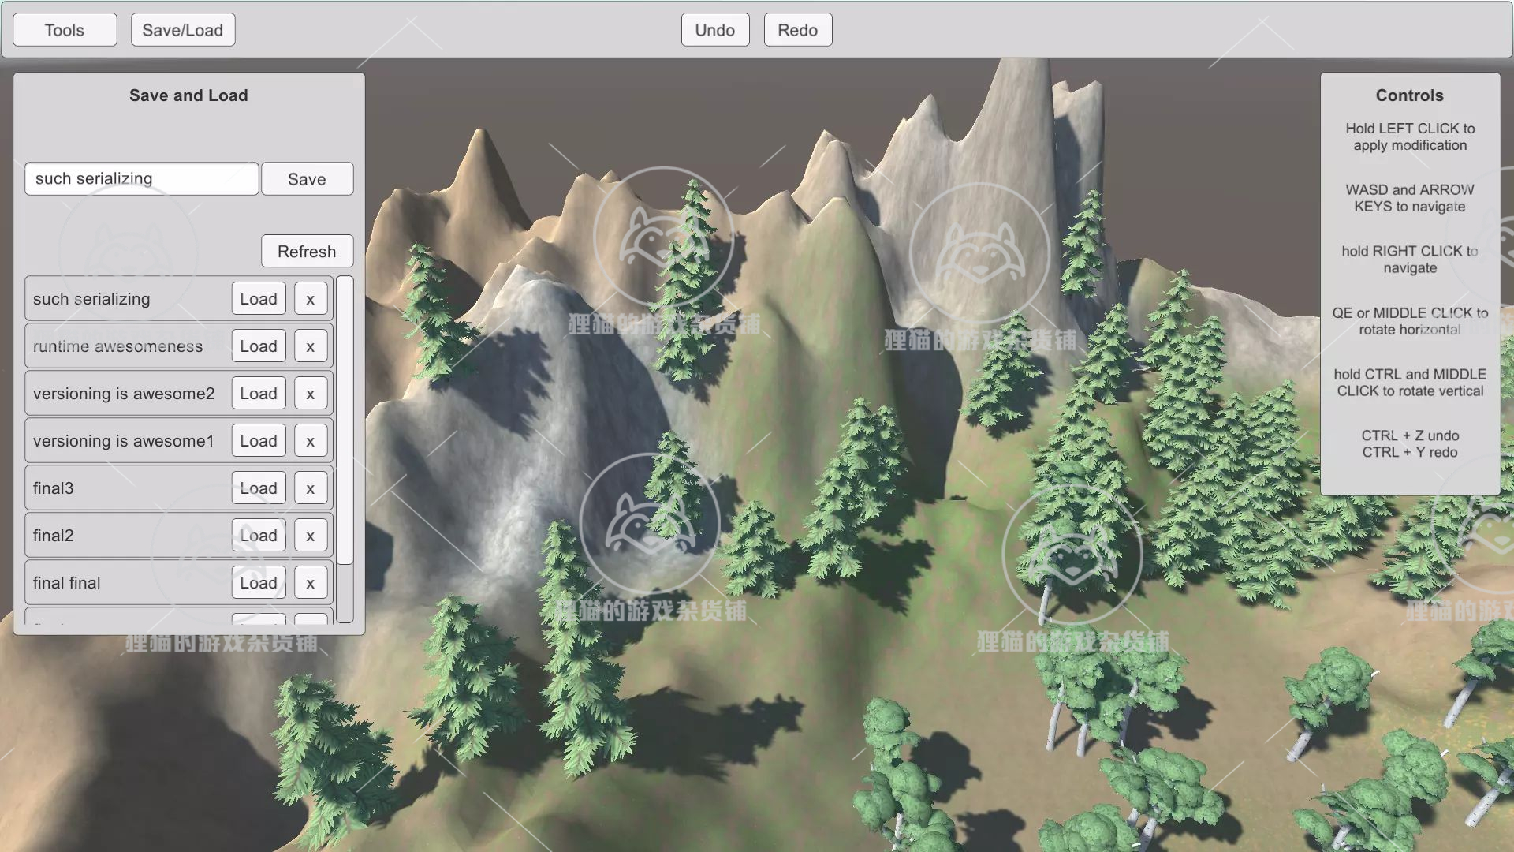Delete the 'final2' save
The height and width of the screenshot is (852, 1514).
coord(311,536)
